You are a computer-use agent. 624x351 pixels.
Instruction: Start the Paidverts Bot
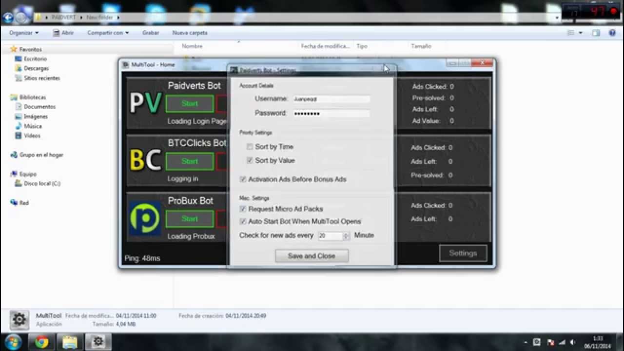click(x=190, y=104)
